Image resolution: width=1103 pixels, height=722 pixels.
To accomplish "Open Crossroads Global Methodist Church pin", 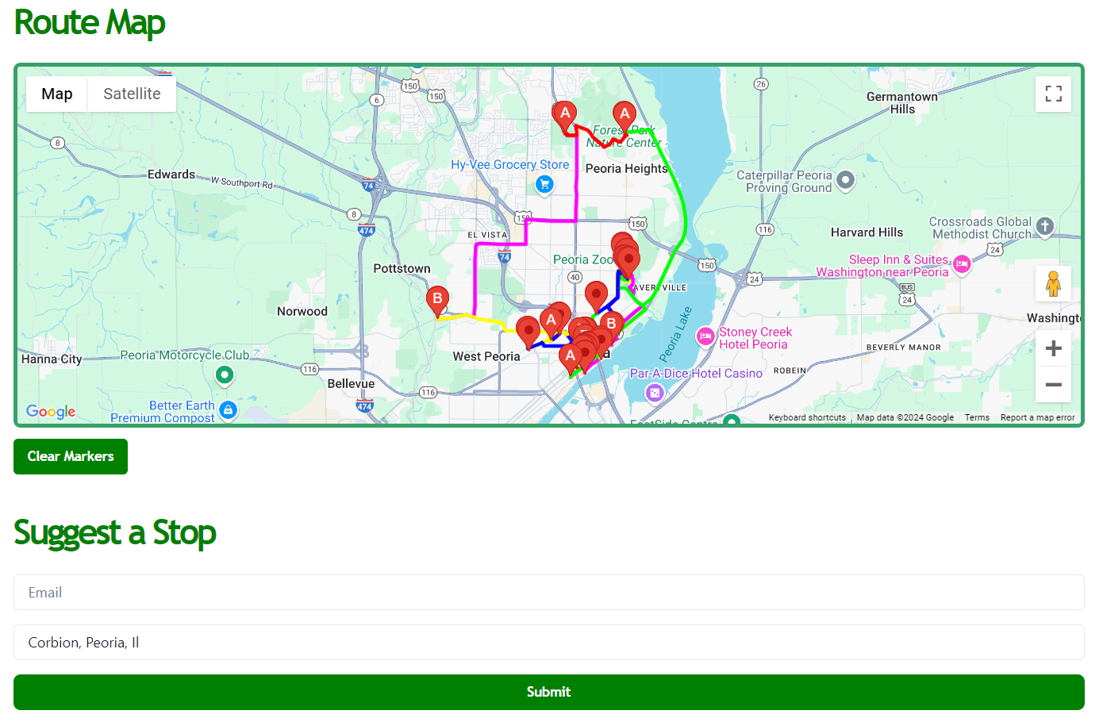I will (1045, 226).
